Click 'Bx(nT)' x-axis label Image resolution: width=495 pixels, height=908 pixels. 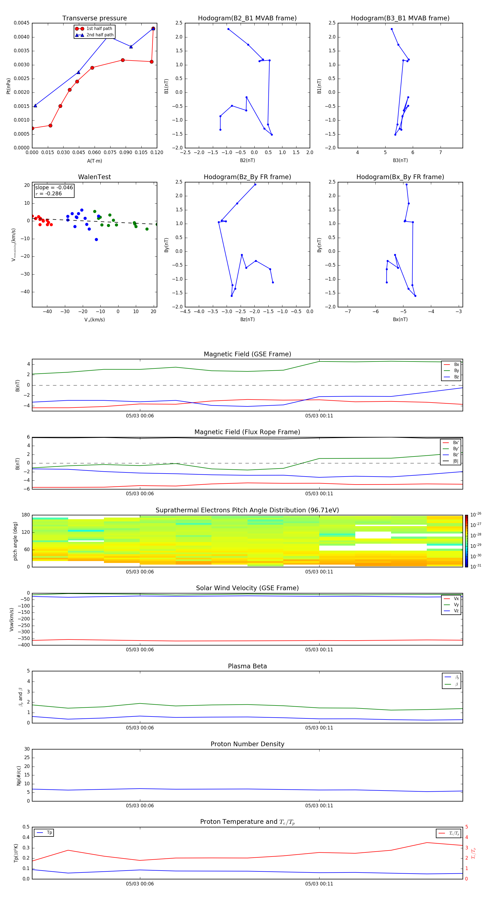pos(400,319)
